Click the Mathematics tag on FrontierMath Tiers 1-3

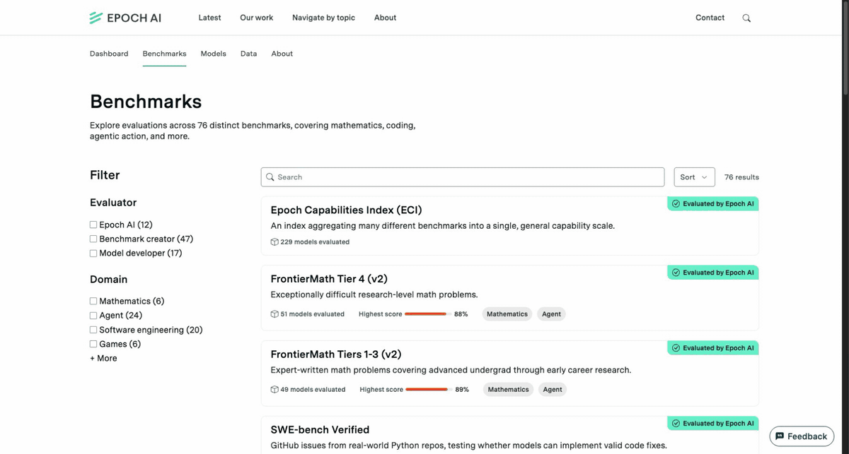pos(508,390)
